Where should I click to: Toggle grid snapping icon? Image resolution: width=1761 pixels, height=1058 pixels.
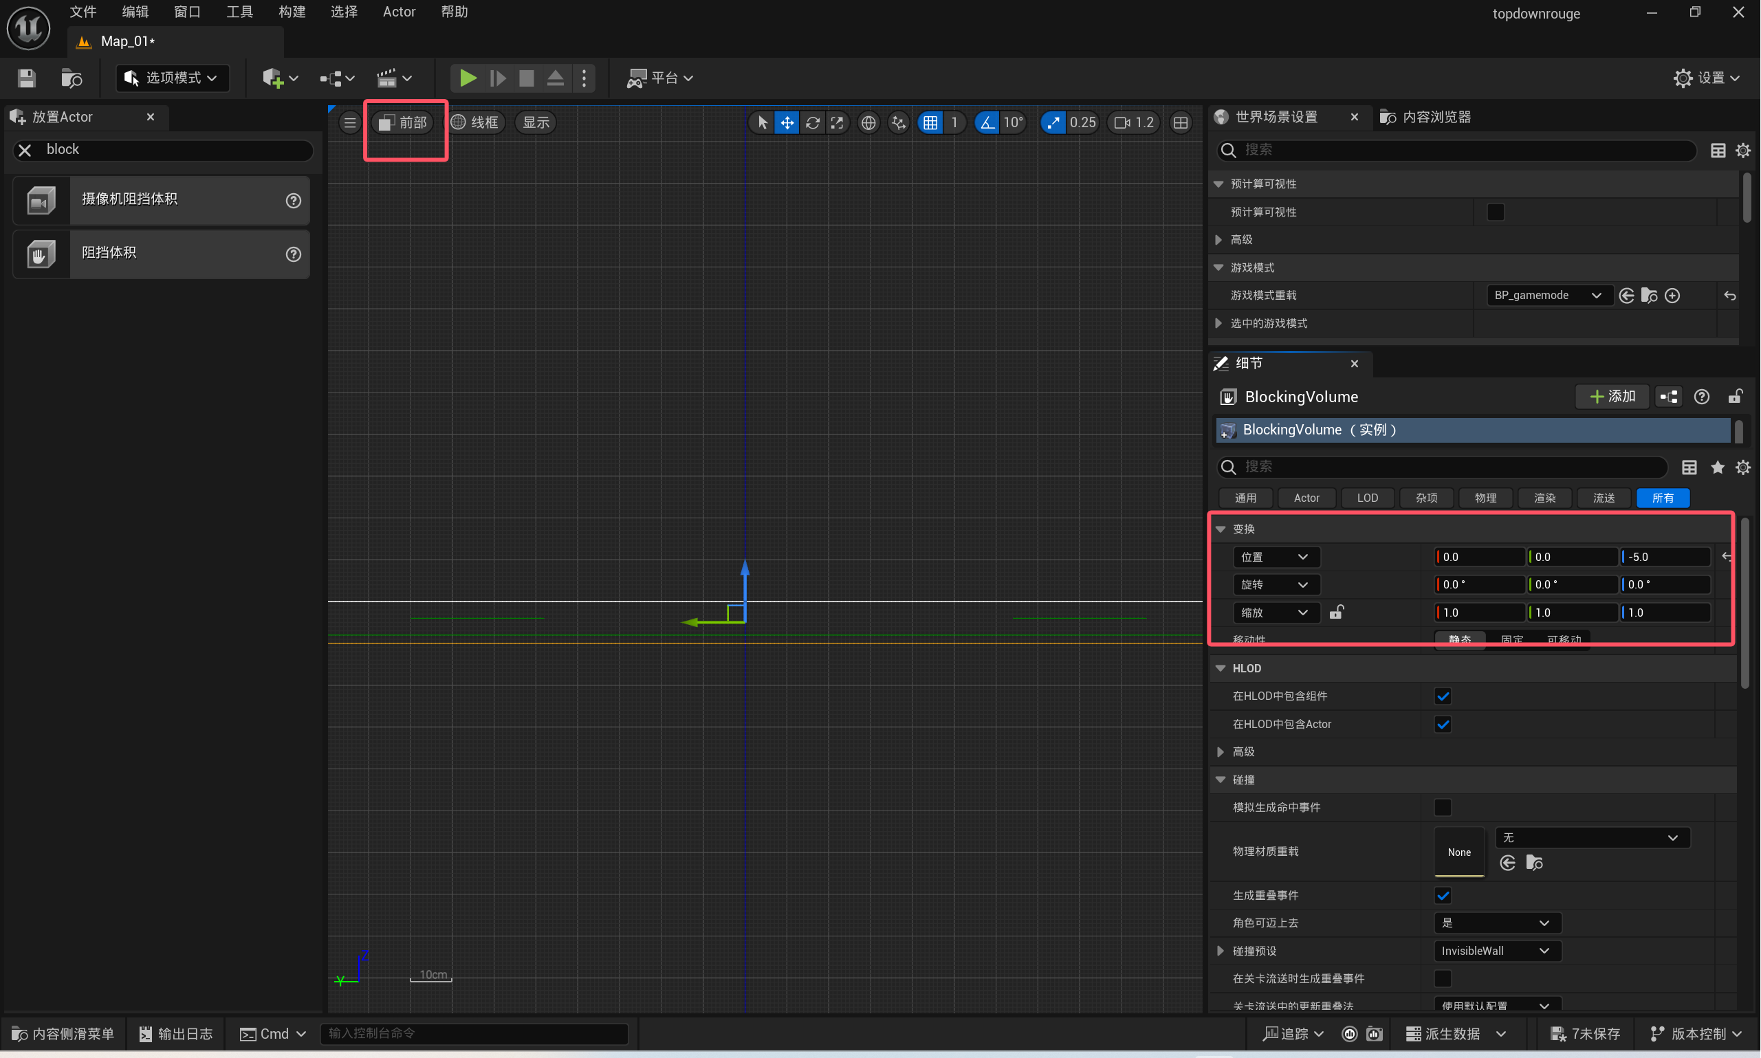pyautogui.click(x=930, y=122)
